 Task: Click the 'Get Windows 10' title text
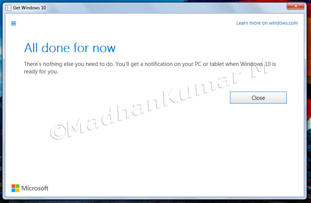click(29, 8)
